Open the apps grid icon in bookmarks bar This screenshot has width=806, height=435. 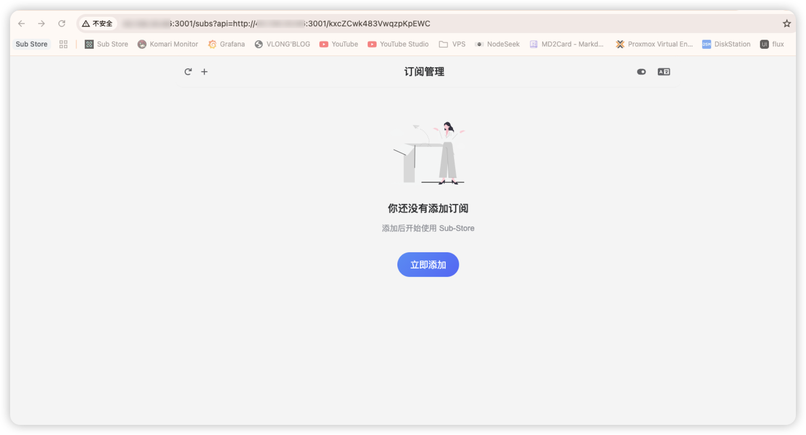point(63,44)
